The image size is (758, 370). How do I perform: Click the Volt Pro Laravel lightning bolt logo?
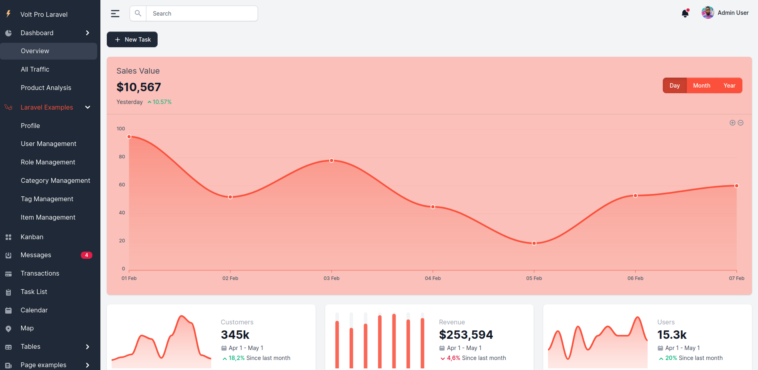click(x=8, y=14)
